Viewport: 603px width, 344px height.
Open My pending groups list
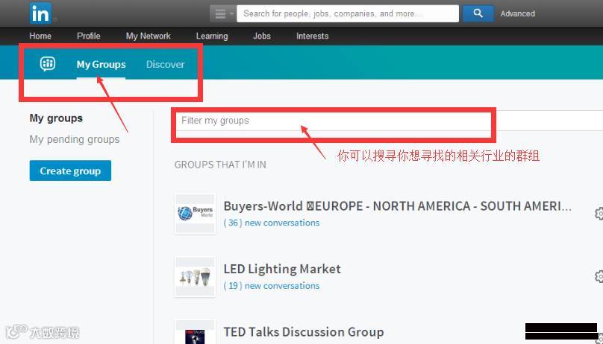[x=75, y=139]
